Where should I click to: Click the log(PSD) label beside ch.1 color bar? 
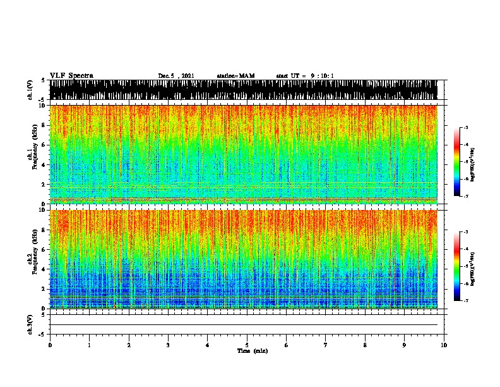coord(473,164)
